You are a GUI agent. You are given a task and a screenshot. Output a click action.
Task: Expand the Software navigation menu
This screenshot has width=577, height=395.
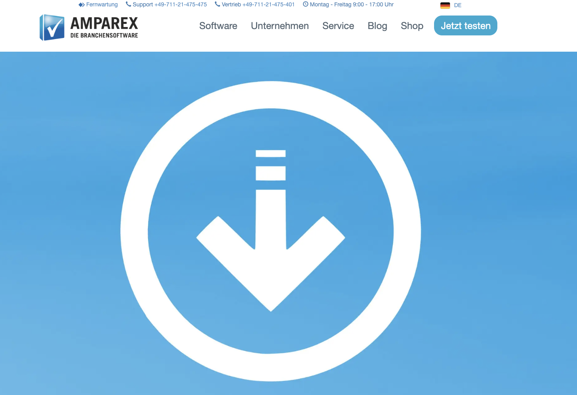pyautogui.click(x=218, y=26)
